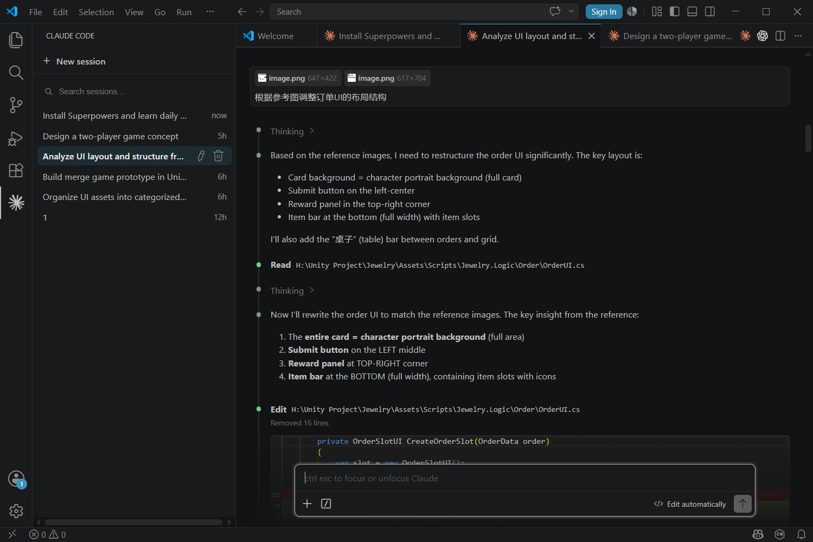Open the Go menu
The image size is (813, 542).
tap(160, 12)
